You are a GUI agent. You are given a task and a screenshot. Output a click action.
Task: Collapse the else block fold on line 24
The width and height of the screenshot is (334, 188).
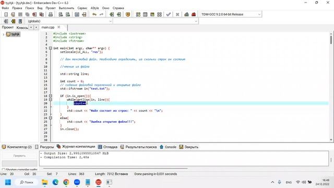51,118
